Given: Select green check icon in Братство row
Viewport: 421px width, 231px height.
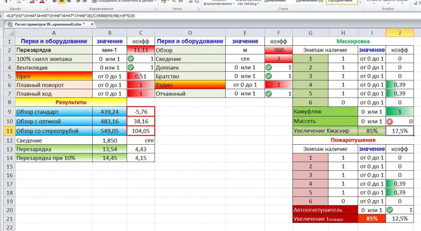Looking at the screenshot, I should [269, 76].
